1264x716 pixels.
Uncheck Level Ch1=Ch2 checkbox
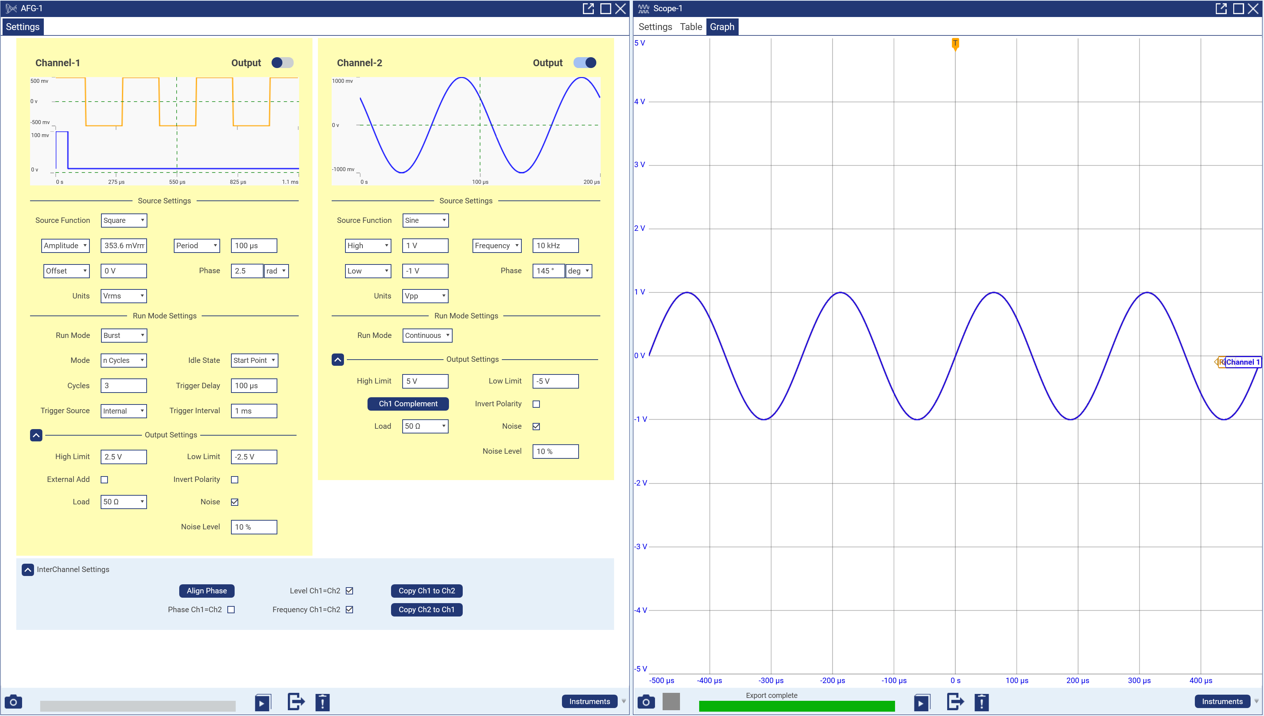[x=349, y=590]
